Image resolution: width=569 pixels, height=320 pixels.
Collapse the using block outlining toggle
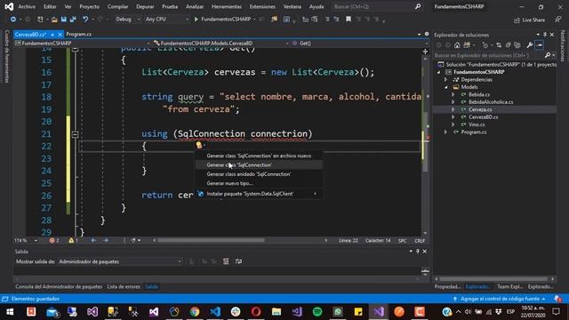[x=75, y=134]
